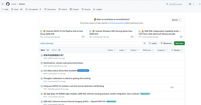Viewport: 201px width, 105px height.
Task: Click open-status icon for RuntimeError issue
Action: coord(42,63)
